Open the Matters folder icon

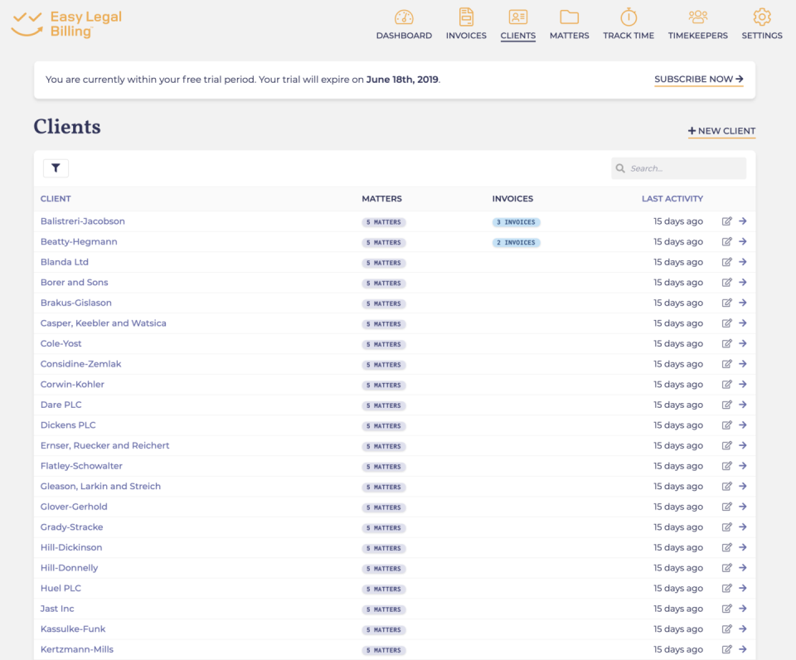click(569, 23)
